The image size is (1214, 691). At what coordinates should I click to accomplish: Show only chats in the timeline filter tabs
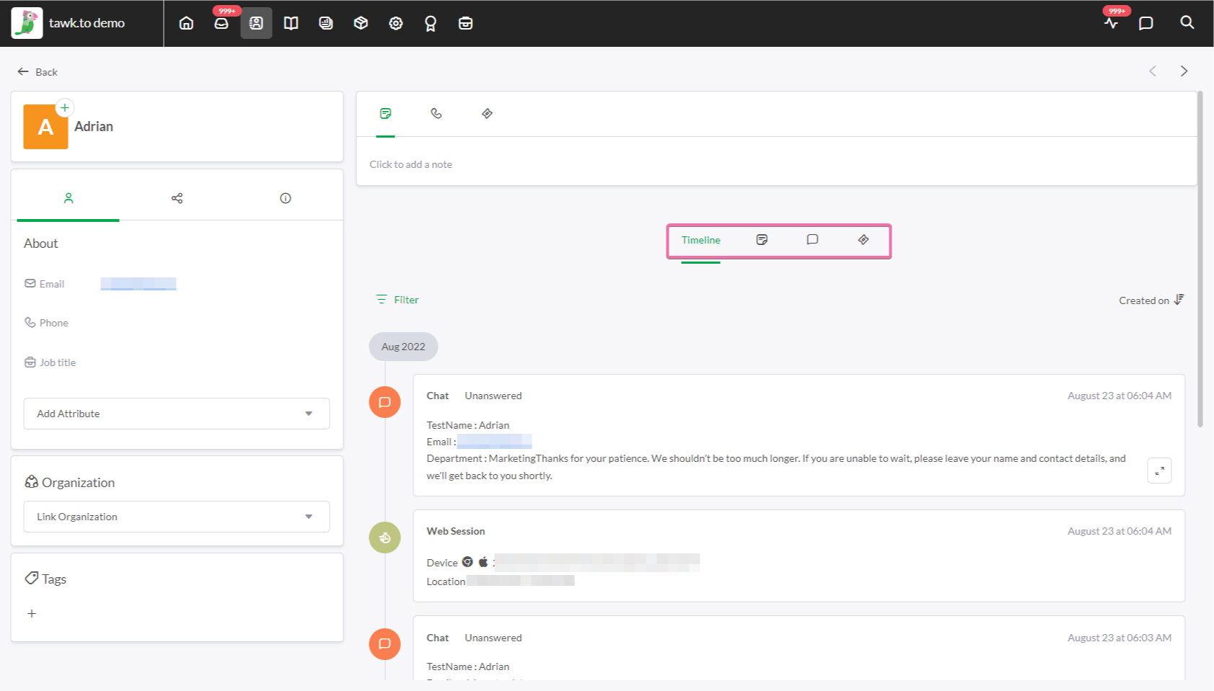pyautogui.click(x=812, y=240)
